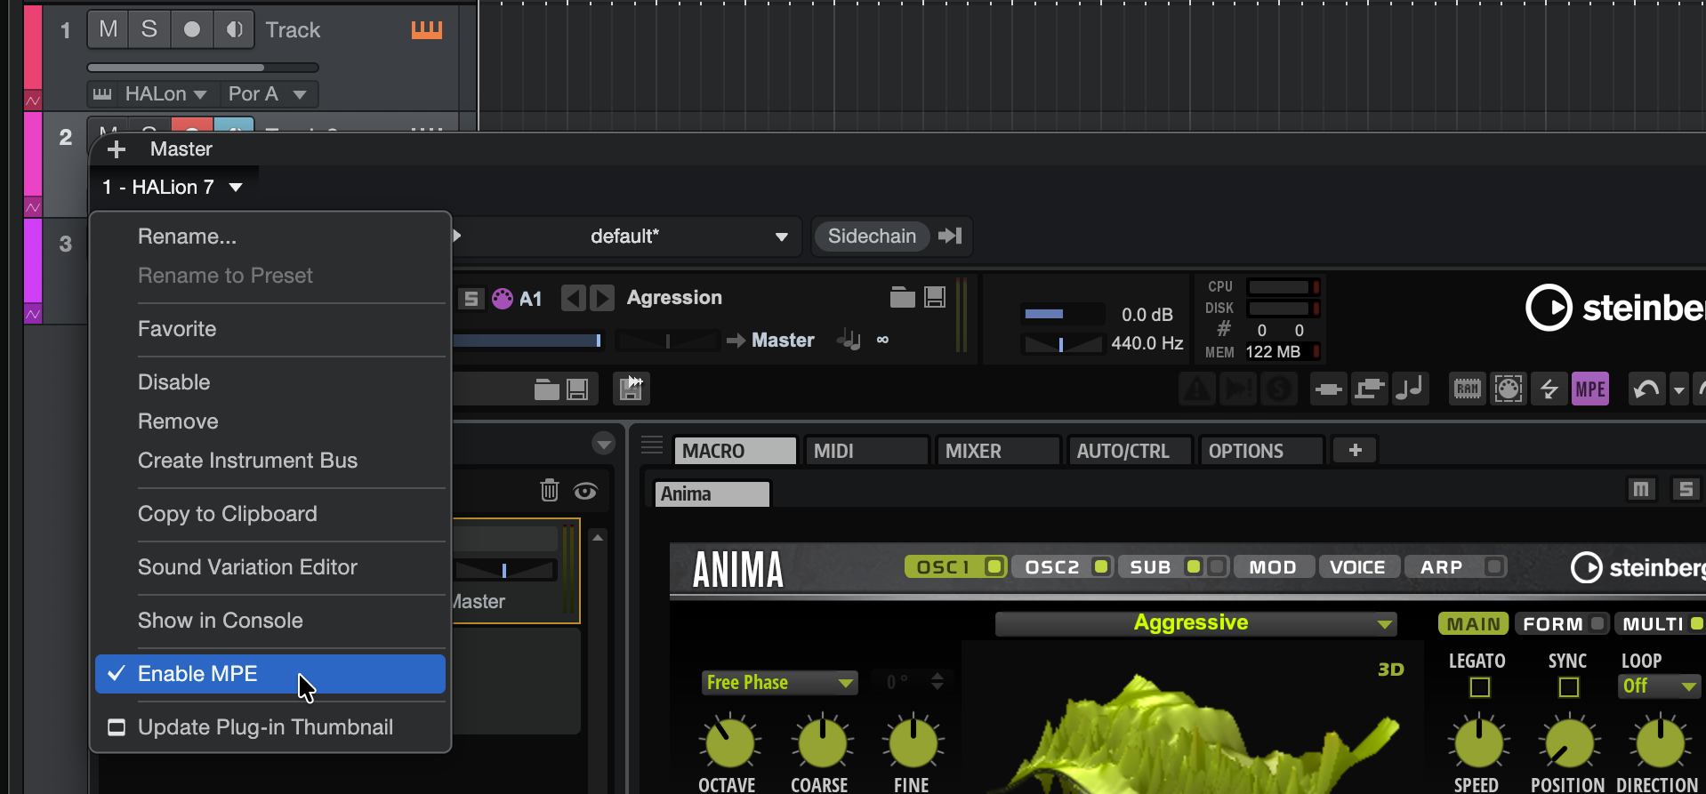
Task: Click the plus icon next to Master
Action: click(117, 149)
